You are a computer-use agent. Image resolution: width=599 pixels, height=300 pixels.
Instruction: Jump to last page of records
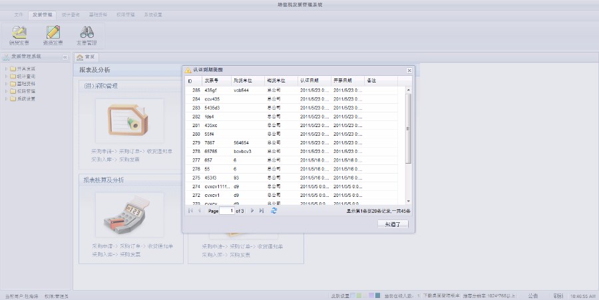click(x=262, y=211)
